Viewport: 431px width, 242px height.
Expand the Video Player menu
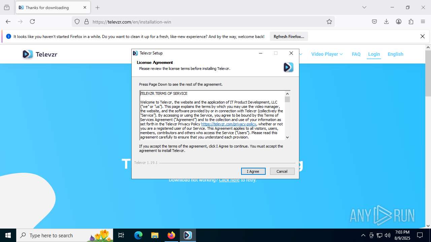coord(327,54)
